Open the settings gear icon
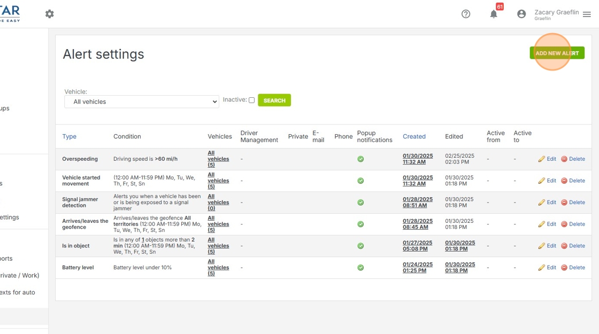Screen dimensions: 599x334 (50, 14)
